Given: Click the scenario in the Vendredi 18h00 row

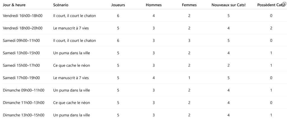Looking at the screenshot, I should pos(71,28).
